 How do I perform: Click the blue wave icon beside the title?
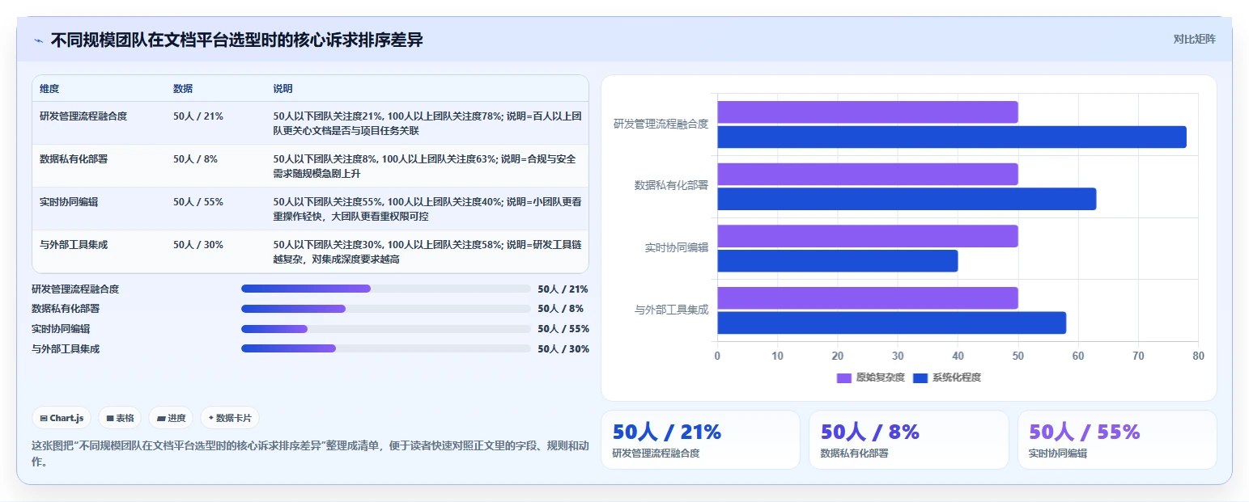pos(38,40)
